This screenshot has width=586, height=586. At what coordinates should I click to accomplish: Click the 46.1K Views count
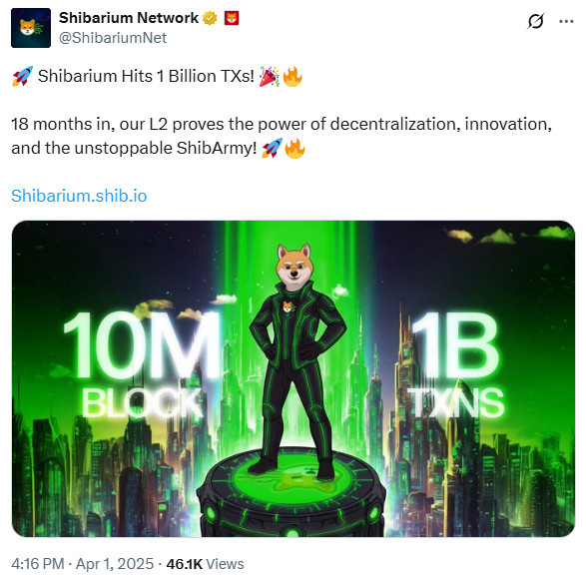[x=205, y=564]
